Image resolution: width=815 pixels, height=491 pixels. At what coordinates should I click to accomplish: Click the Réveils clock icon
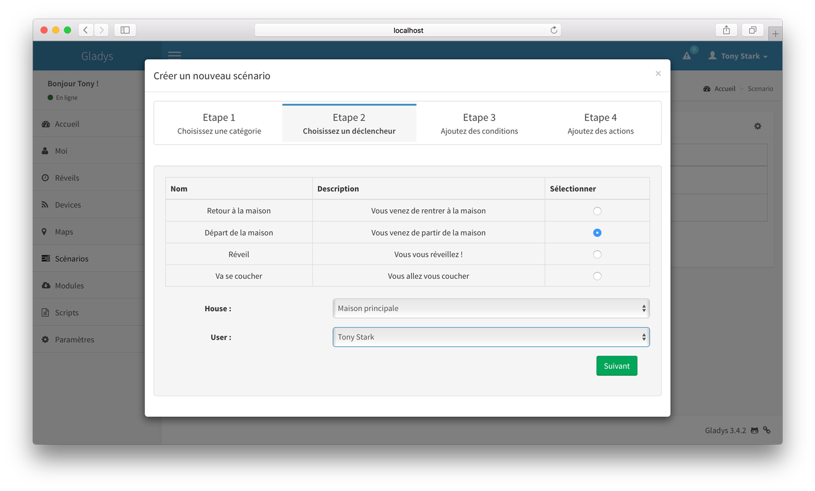pyautogui.click(x=45, y=178)
